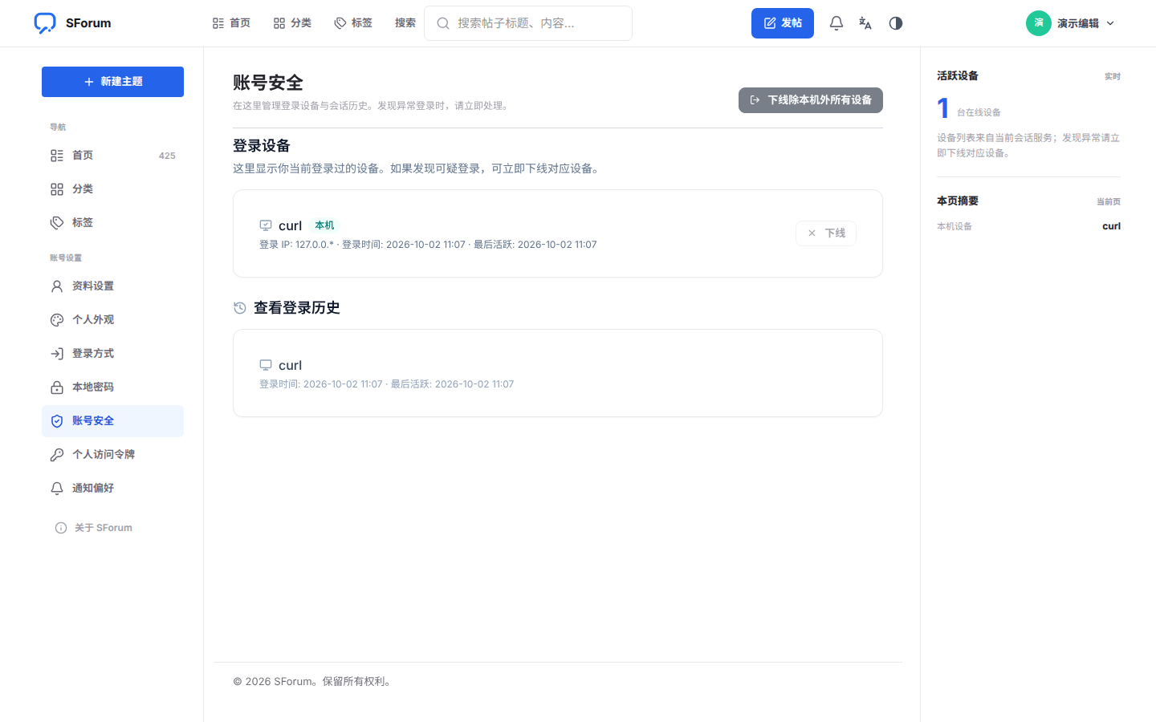Open notifications bell in header

coord(836,23)
